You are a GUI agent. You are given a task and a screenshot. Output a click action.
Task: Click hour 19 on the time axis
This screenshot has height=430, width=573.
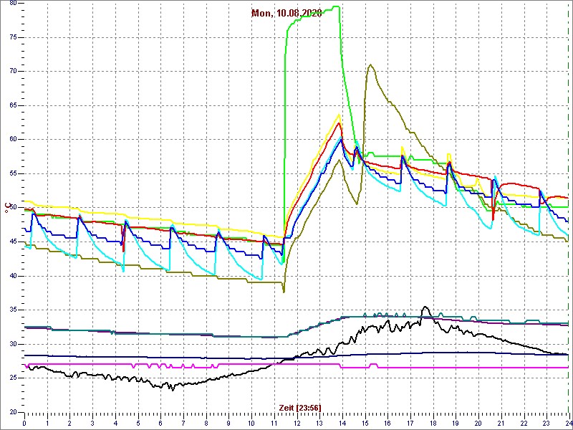(x=455, y=423)
